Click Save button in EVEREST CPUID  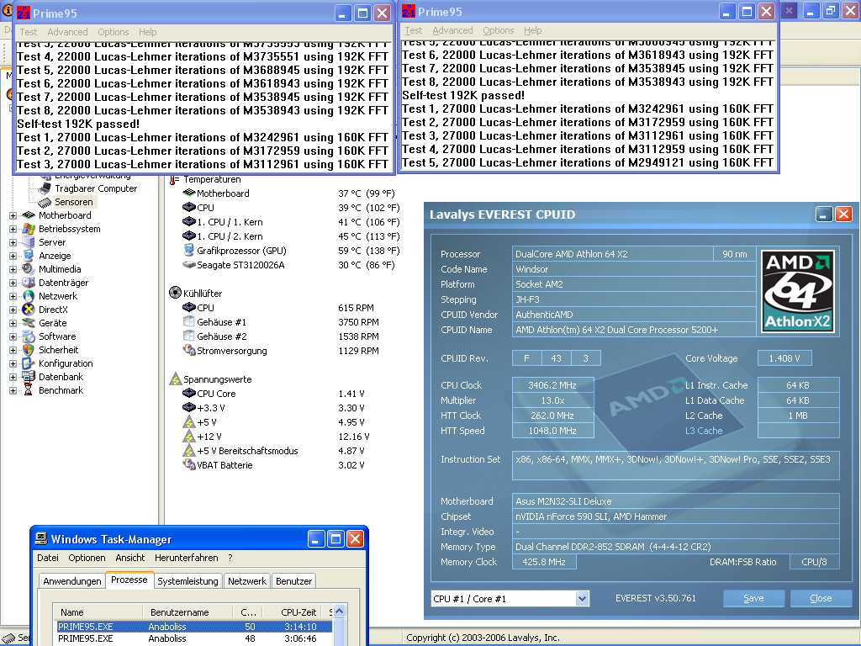(753, 598)
